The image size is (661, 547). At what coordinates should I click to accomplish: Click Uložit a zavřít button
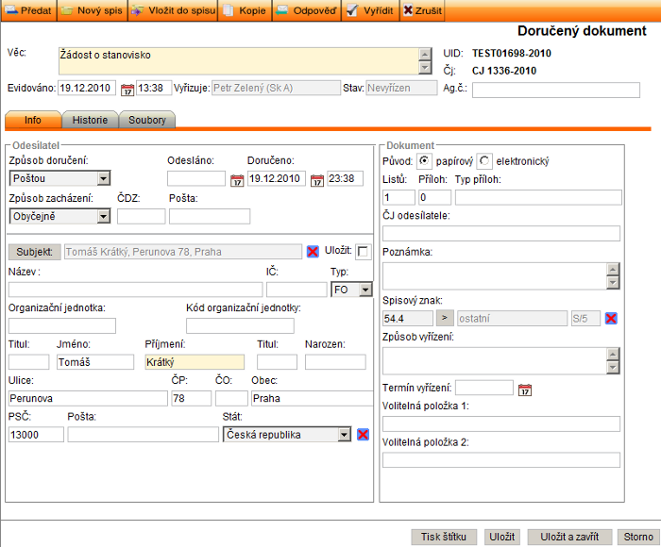[569, 537]
